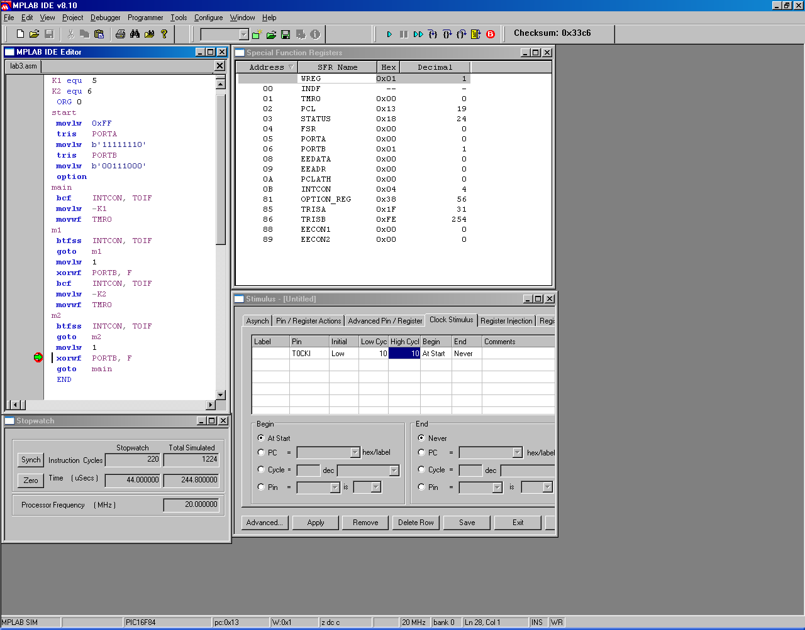Open the toolbar build configuration dropdown
The height and width of the screenshot is (630, 805).
coord(243,35)
